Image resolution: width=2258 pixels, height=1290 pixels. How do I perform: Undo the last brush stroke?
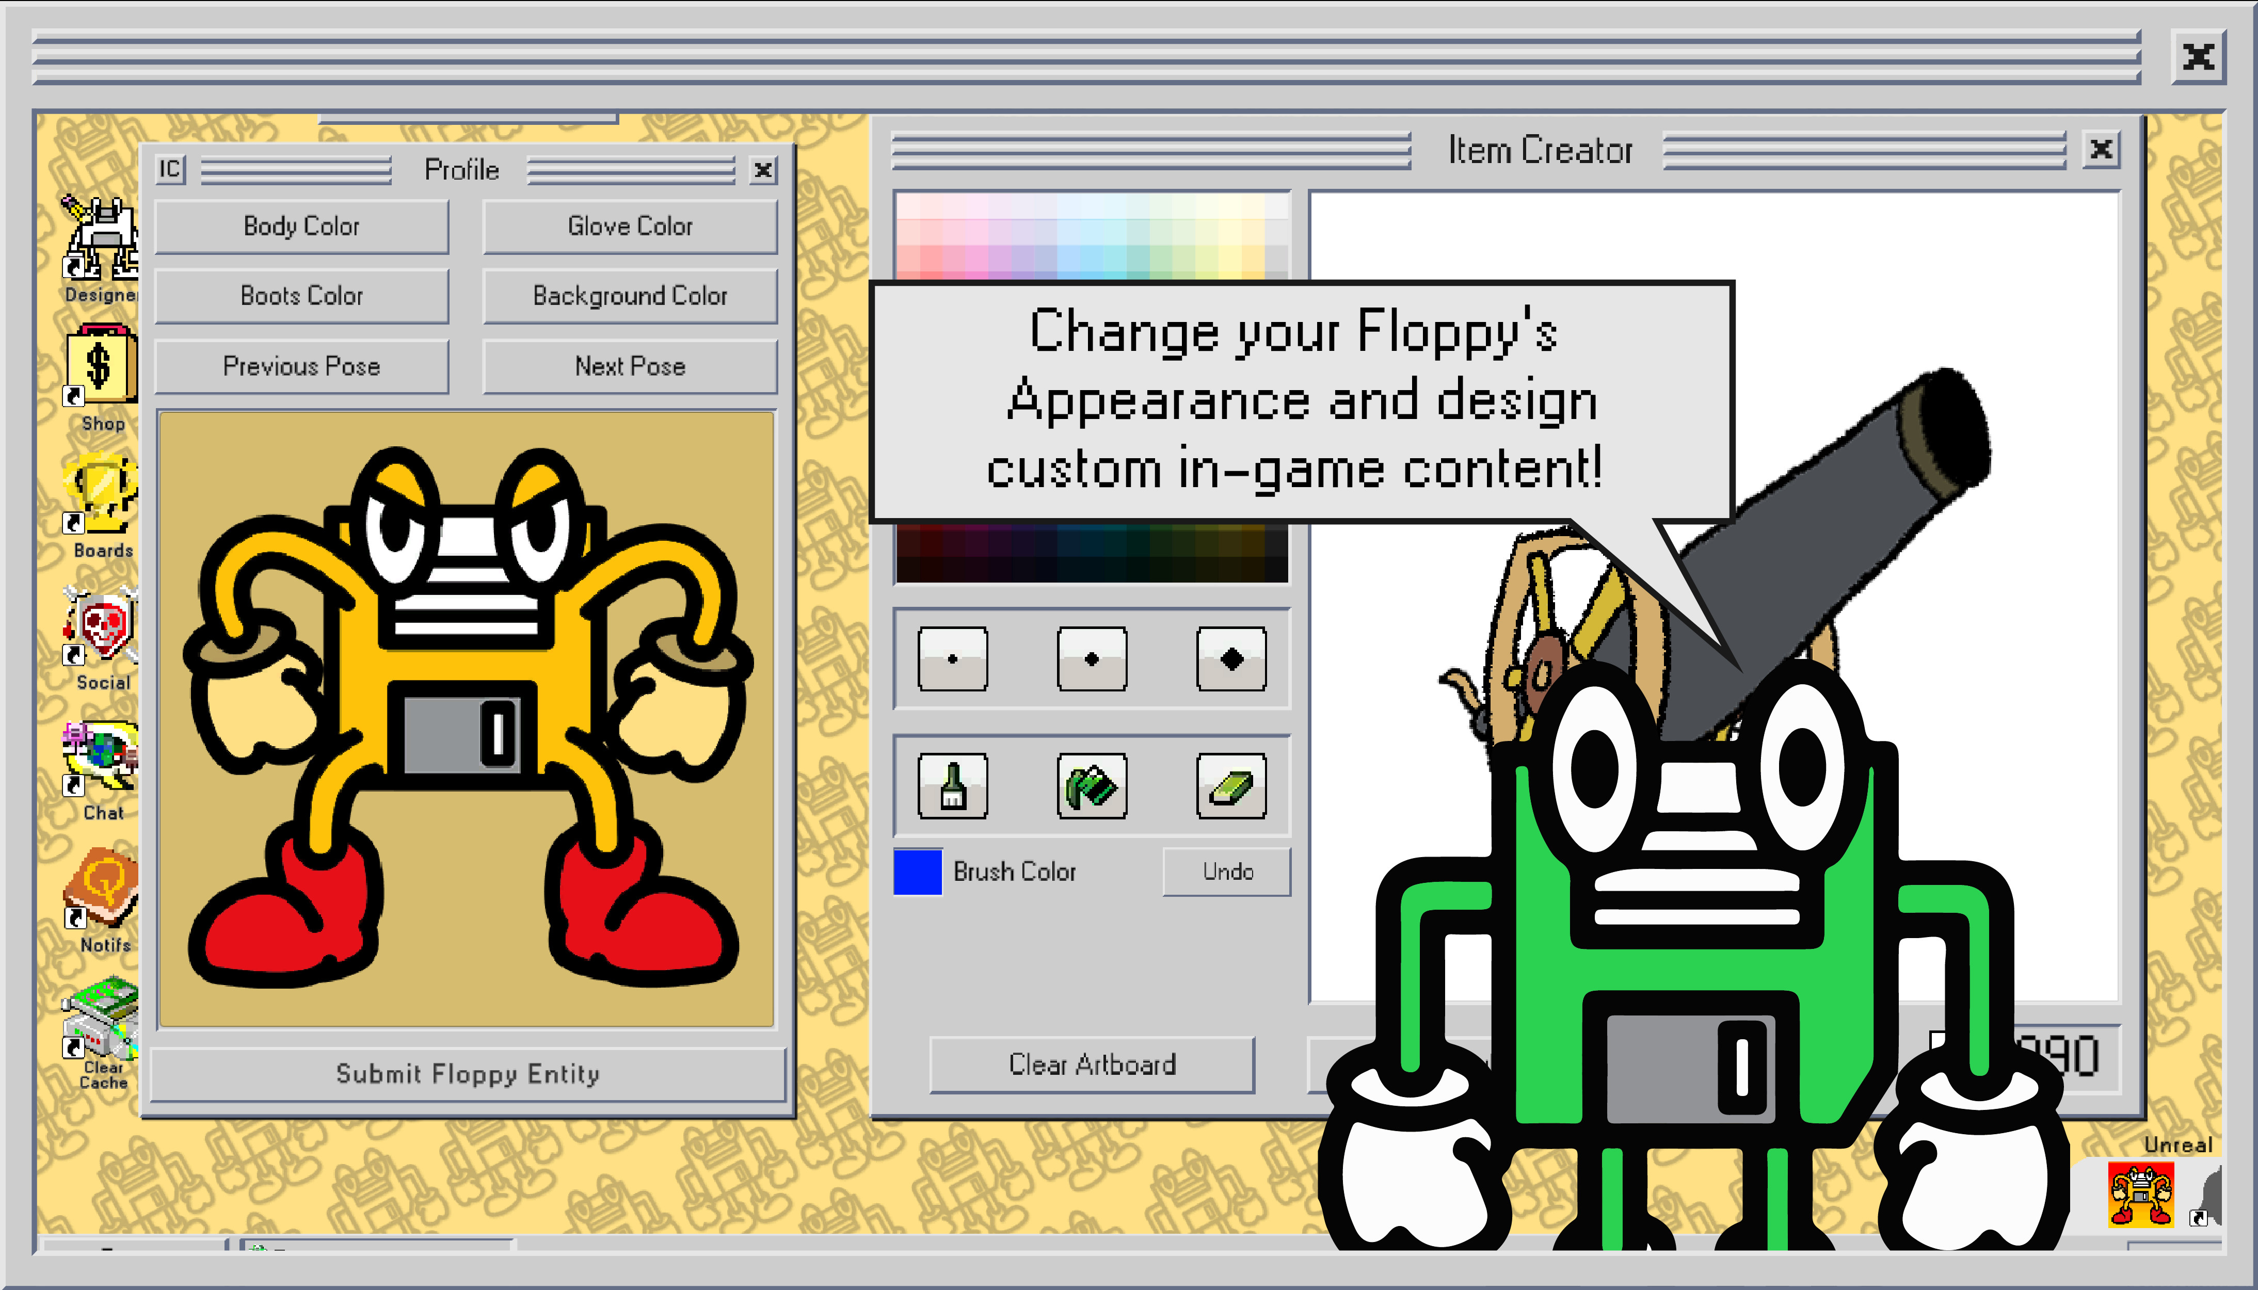tap(1226, 871)
